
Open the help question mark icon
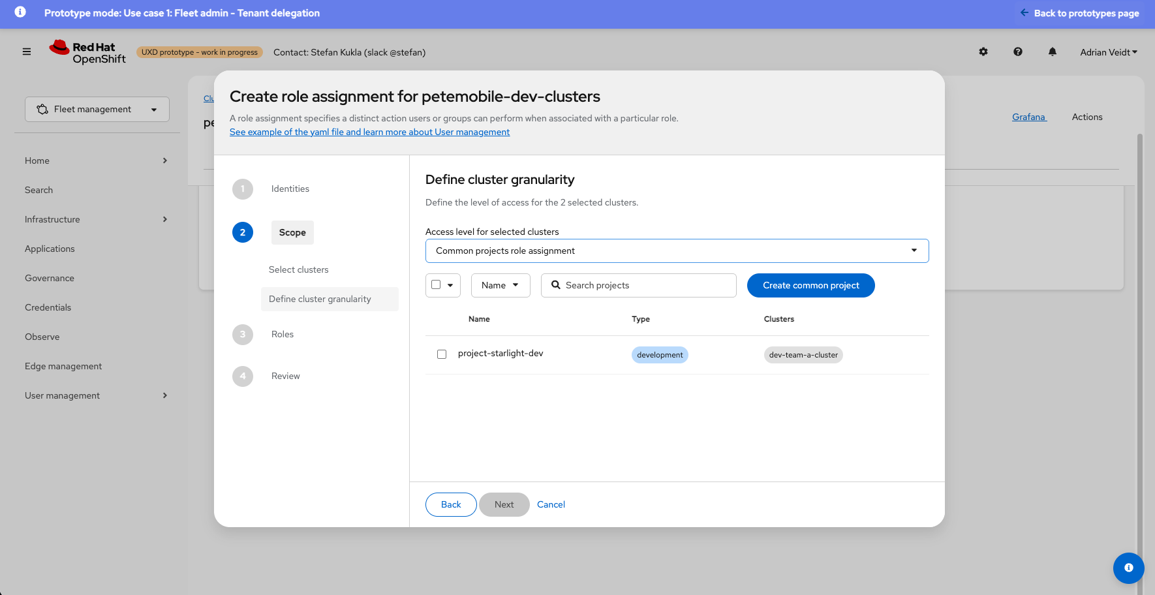point(1018,52)
